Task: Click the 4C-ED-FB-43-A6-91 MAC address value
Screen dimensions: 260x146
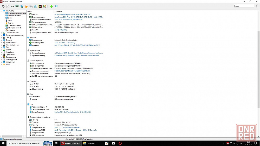Action: [61, 110]
